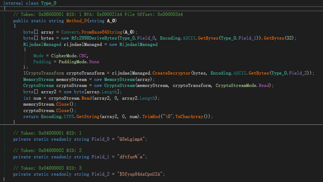This screenshot has width=323, height=182.
Task: Click Field_0 in its field declaration
Action: [x=101, y=139]
